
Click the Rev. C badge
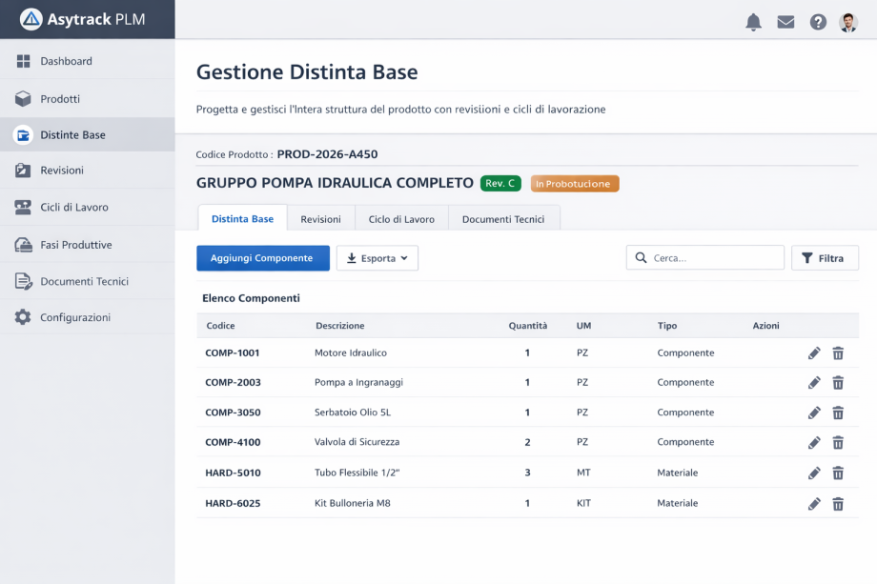500,183
